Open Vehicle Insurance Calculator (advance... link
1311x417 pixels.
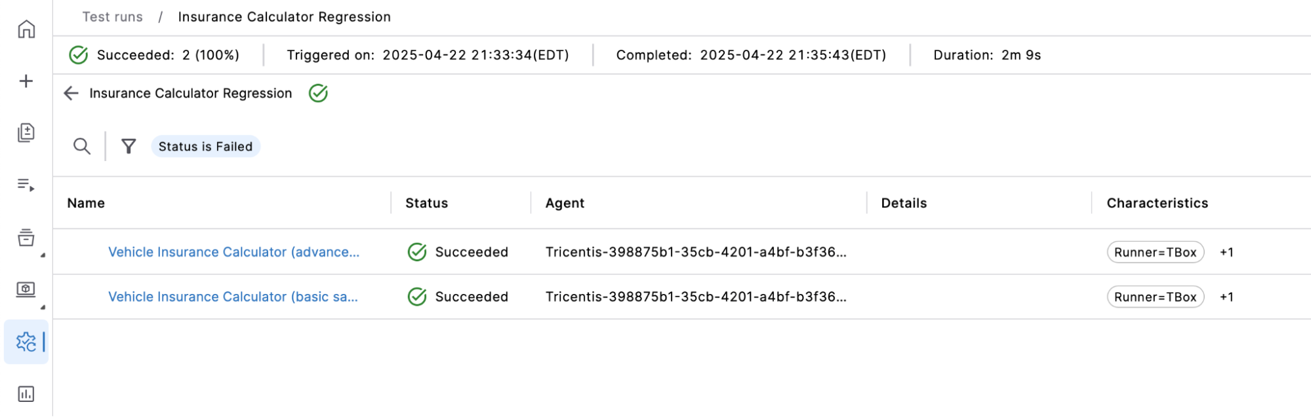coord(233,252)
